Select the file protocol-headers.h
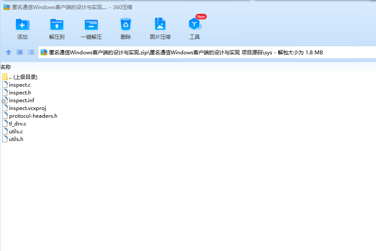This screenshot has width=376, height=251. (29, 116)
